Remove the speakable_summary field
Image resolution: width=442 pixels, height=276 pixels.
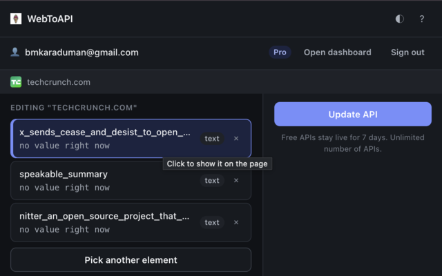coord(236,181)
